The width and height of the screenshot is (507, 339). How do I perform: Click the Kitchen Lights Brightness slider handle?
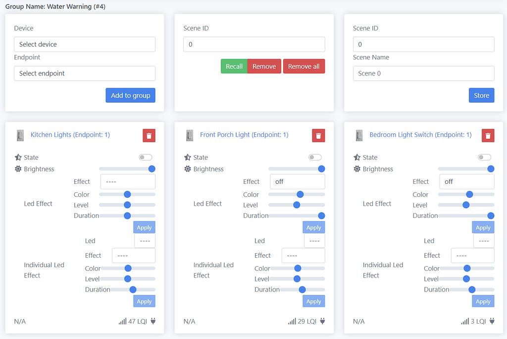pos(152,169)
